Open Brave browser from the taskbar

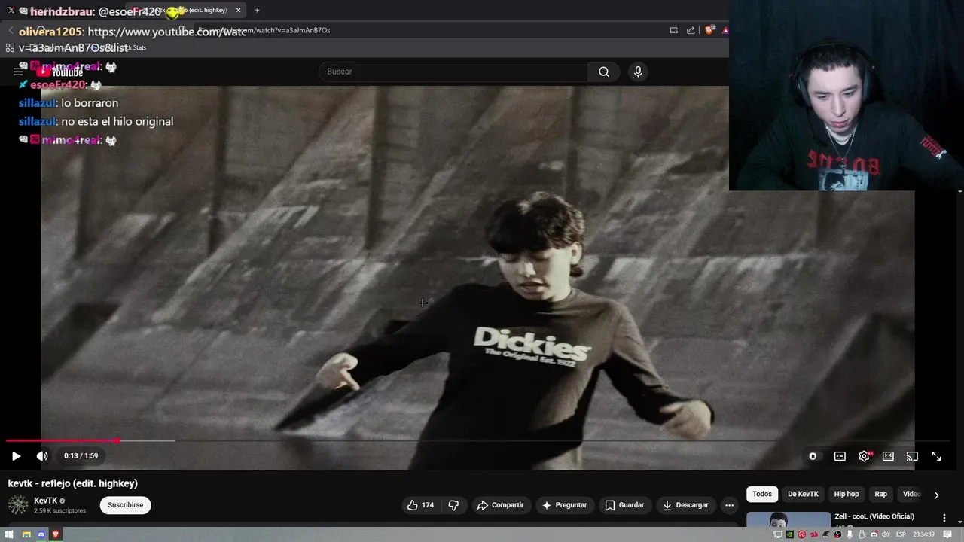coord(55,534)
